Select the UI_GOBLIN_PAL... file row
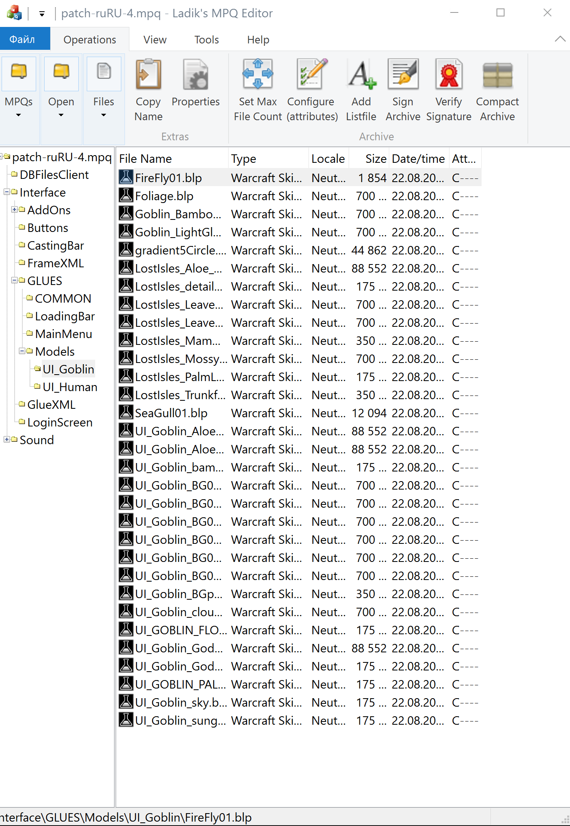Screen dimensions: 570x826 click(x=300, y=684)
